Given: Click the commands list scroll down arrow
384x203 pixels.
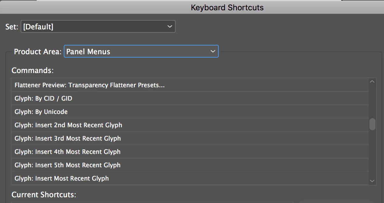Looking at the screenshot, I should click(x=372, y=181).
